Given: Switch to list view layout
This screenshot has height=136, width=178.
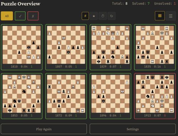Looking at the screenshot, I should [x=171, y=16].
